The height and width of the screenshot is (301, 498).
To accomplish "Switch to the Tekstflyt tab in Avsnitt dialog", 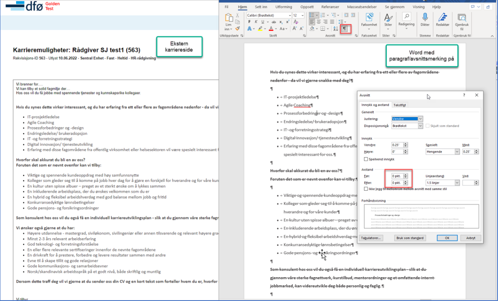I will [400, 105].
